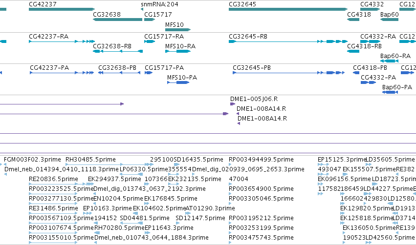Select the RP003475743.5prime EST label
416x245 pixels.
click(x=262, y=237)
